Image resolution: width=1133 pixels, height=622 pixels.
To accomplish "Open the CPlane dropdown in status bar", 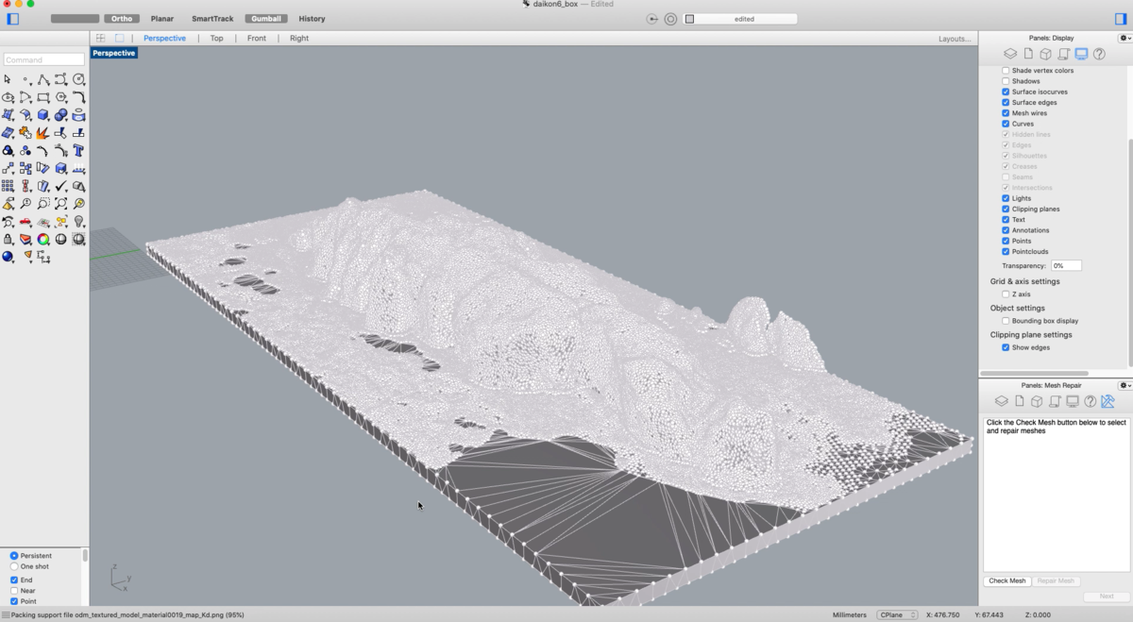I will tap(896, 614).
